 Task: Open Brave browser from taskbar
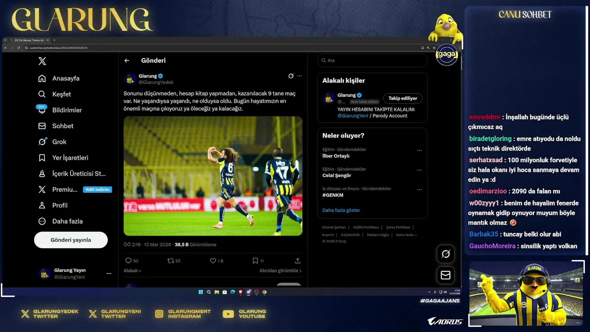coord(241,292)
